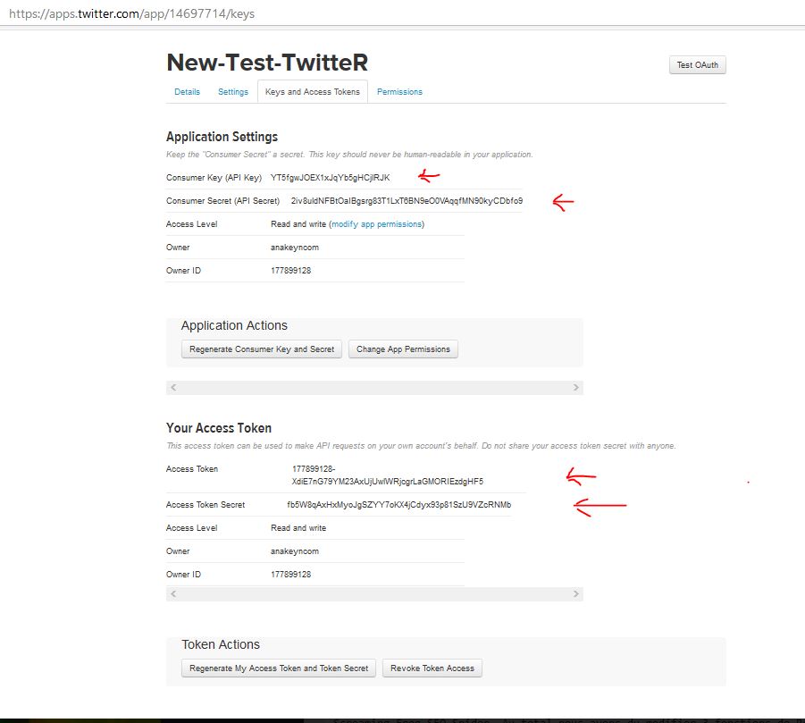Click the note about not sharing your access token secret
Screen dimensions: 805x723
[421, 446]
